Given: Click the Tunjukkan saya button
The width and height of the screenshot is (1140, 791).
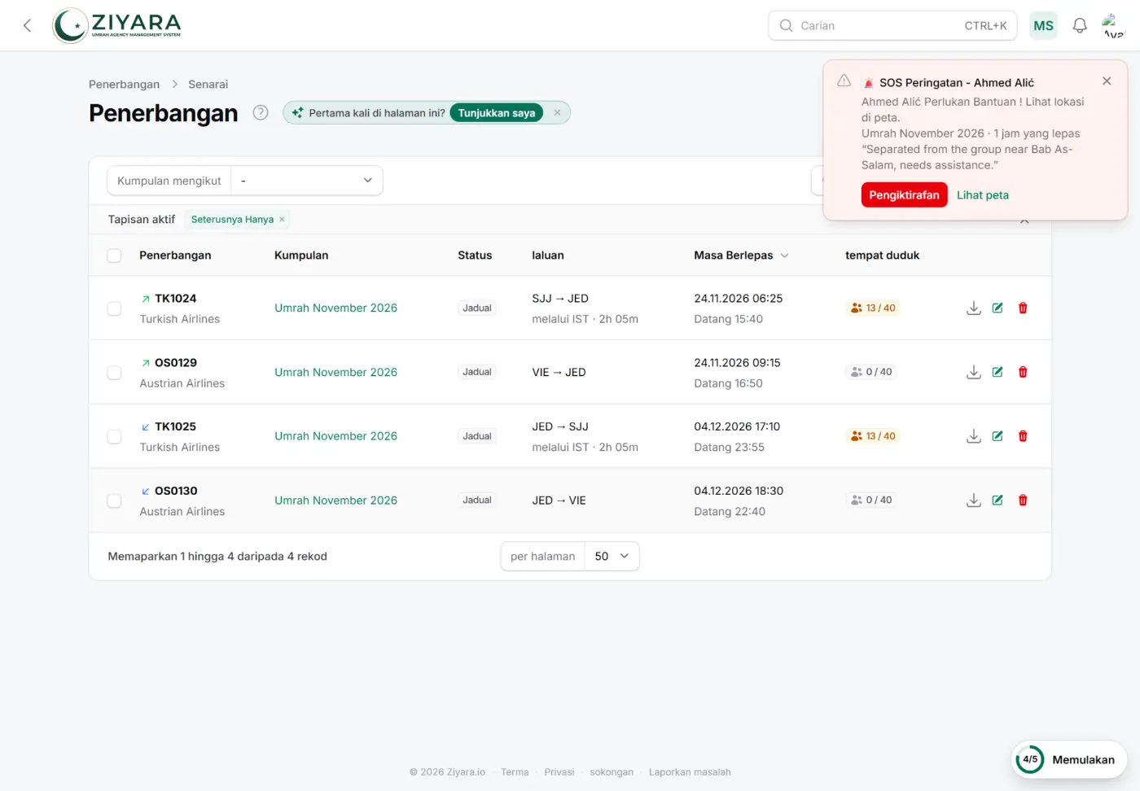Looking at the screenshot, I should click(x=496, y=113).
